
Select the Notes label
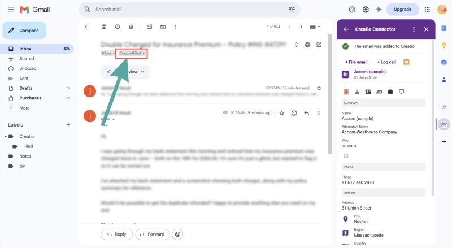25,156
